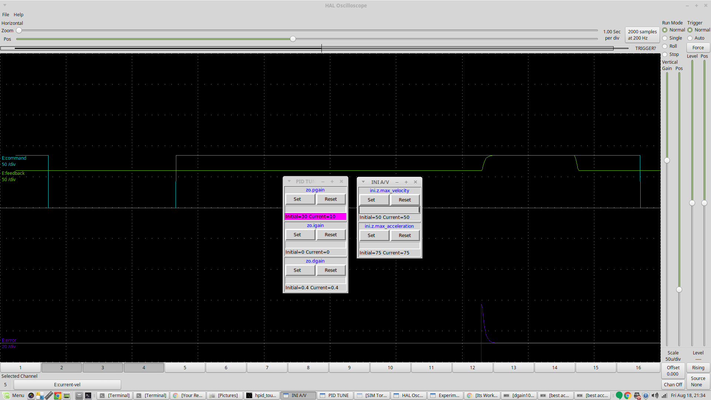Click the security shield tray icon
The height and width of the screenshot is (400, 711).
[646, 396]
